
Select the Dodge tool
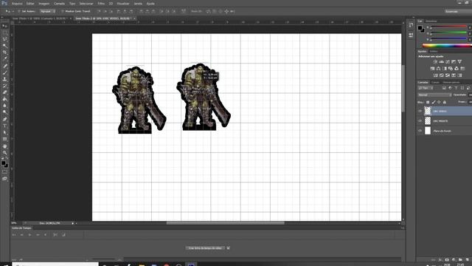pos(5,112)
